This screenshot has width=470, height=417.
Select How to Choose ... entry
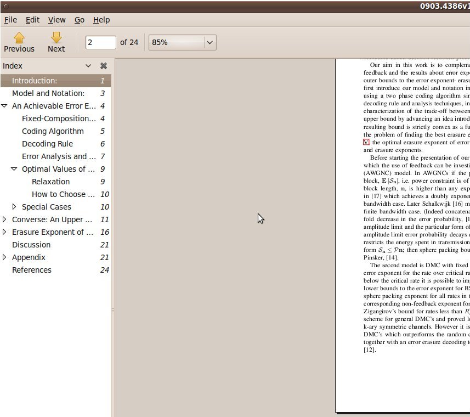56,194
